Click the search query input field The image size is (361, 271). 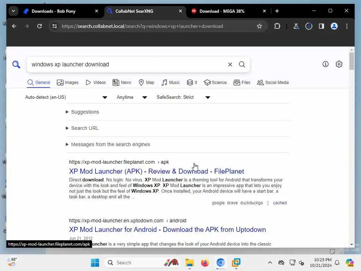click(128, 65)
